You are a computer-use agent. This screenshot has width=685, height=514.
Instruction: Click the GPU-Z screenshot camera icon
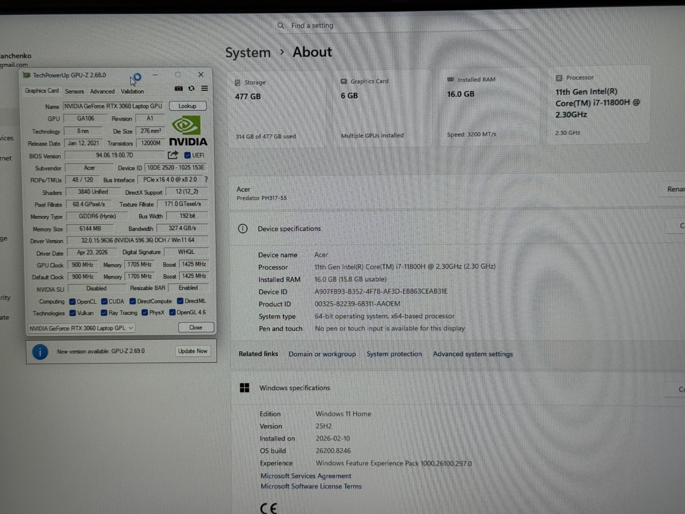click(179, 88)
